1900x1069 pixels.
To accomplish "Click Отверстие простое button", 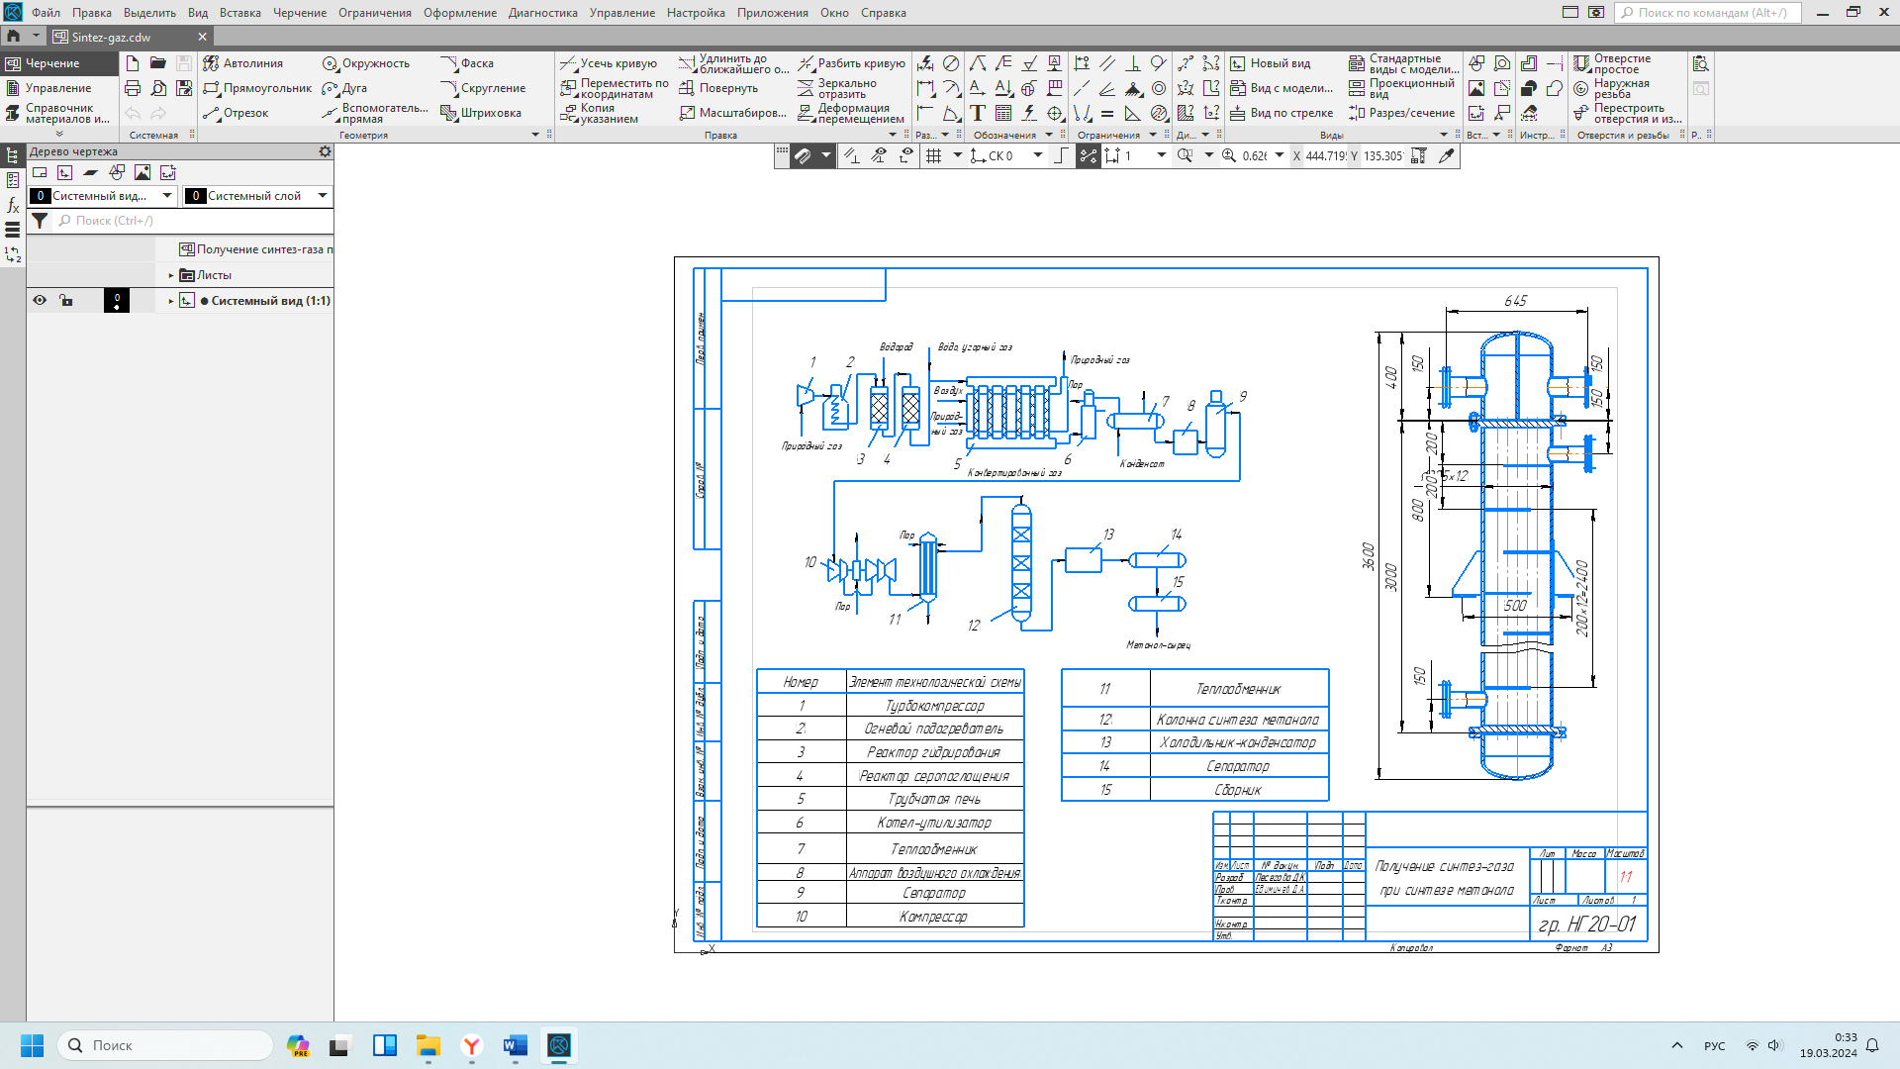I will point(1613,63).
